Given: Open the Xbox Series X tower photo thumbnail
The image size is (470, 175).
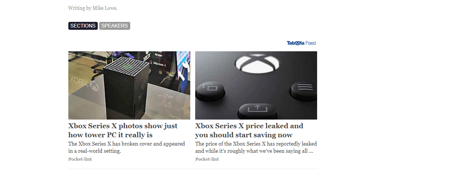Looking at the screenshot, I should point(129,85).
